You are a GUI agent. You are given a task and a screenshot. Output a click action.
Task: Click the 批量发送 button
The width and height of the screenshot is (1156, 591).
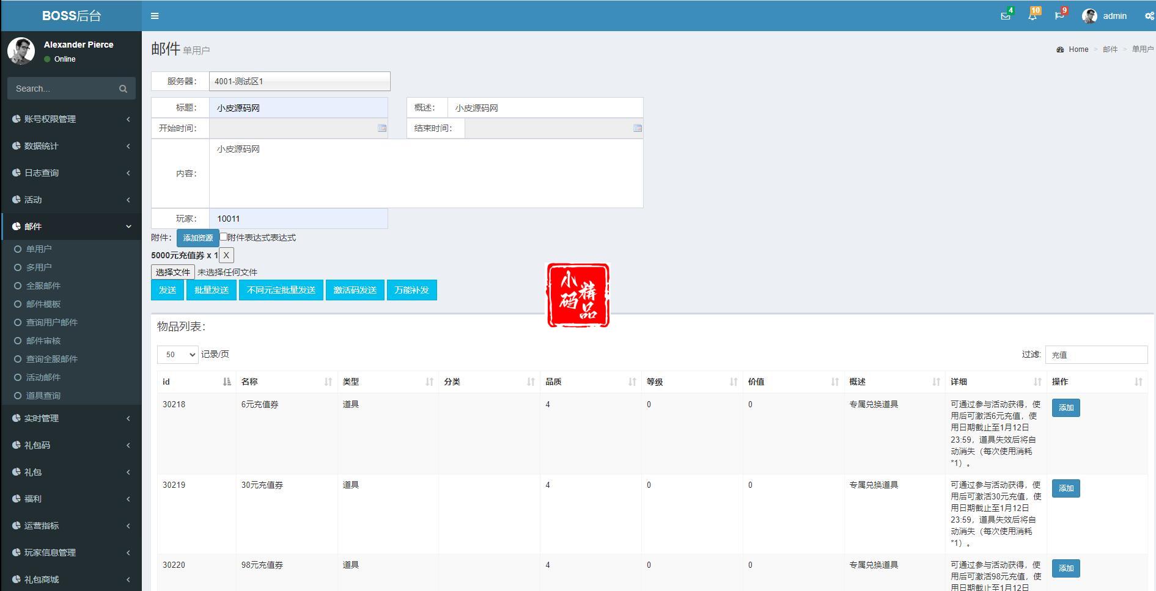(x=212, y=290)
